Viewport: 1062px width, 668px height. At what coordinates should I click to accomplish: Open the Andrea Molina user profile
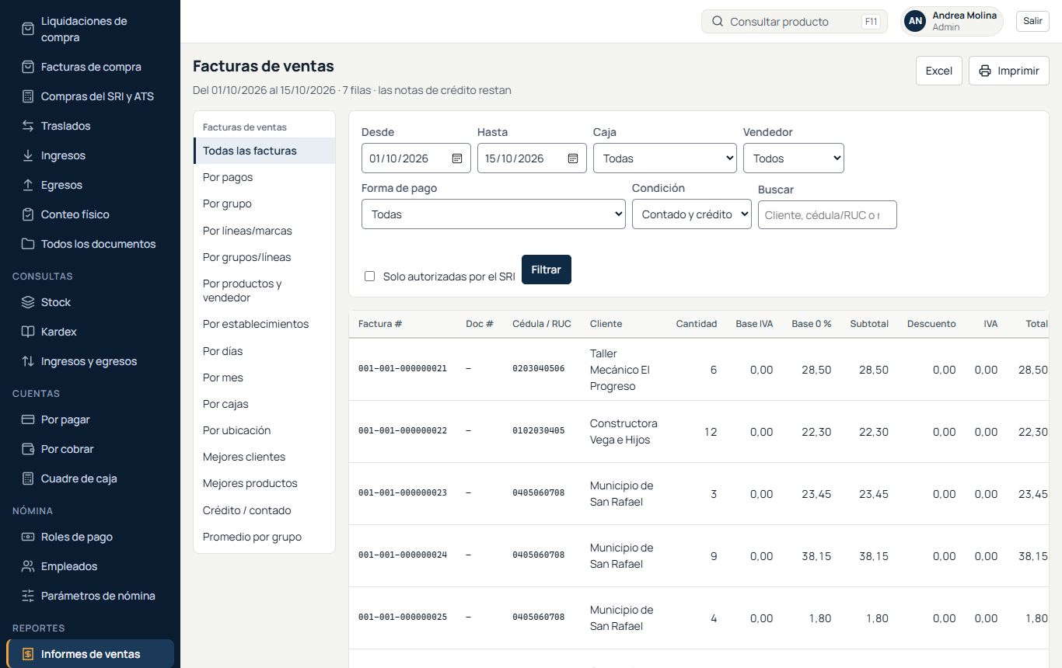click(x=952, y=22)
